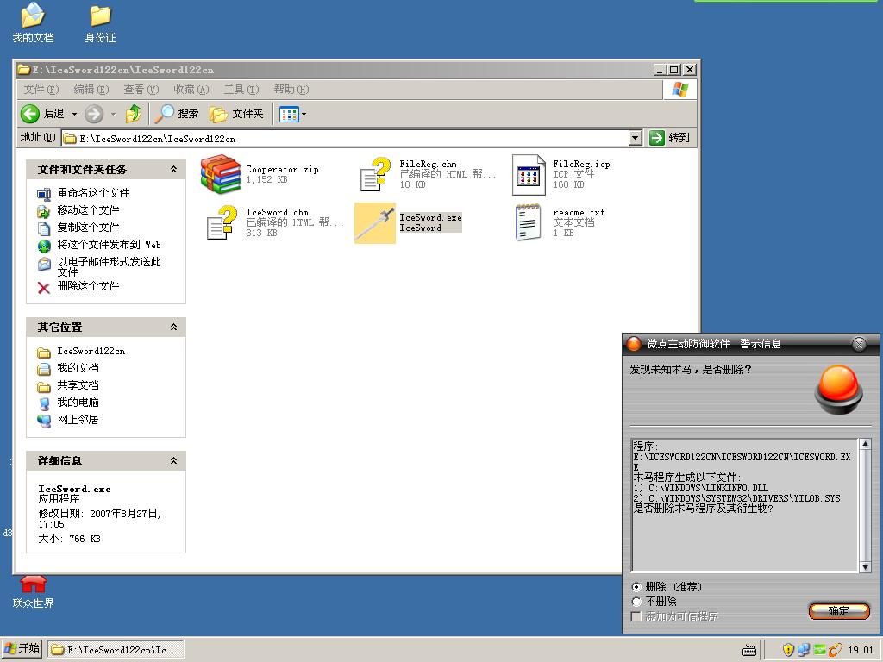Collapse the 文件和文件夹任务 panel
The image size is (883, 662).
point(173,170)
